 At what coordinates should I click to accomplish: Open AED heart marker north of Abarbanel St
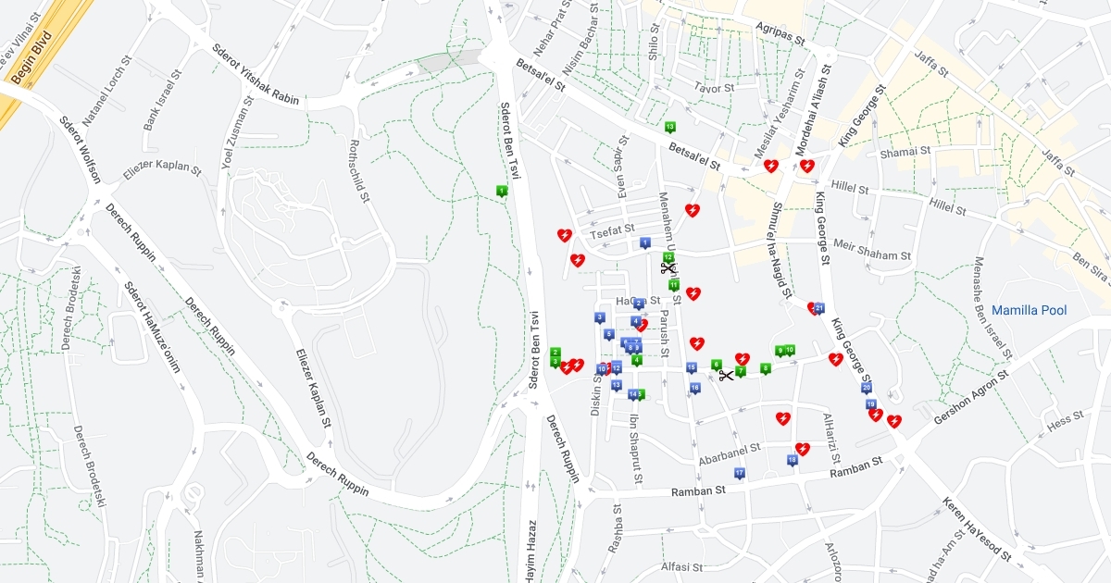pos(782,418)
